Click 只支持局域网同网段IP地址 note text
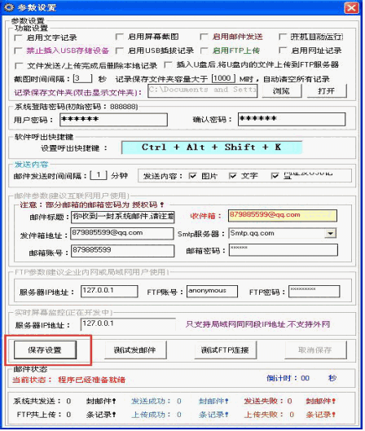The image size is (365, 431). tap(257, 324)
